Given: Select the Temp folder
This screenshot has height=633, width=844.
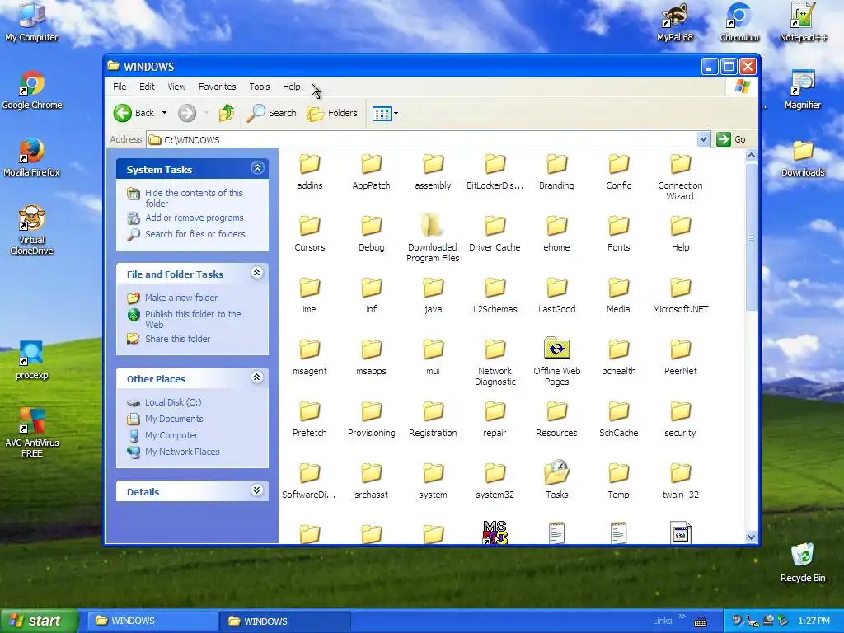Looking at the screenshot, I should coord(618,481).
